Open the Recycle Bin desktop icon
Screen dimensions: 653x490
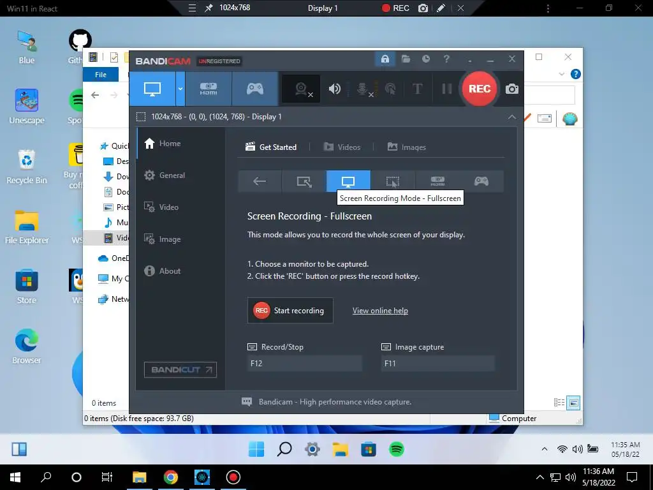pos(27,167)
